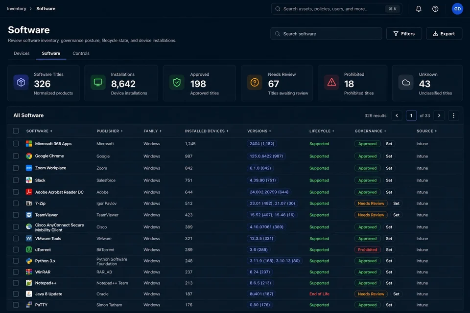Sort by the Versions column
Viewport: 470px width, 313px height.
click(259, 131)
